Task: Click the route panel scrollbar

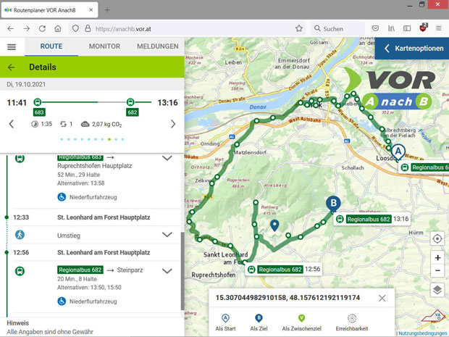Action: (182, 271)
